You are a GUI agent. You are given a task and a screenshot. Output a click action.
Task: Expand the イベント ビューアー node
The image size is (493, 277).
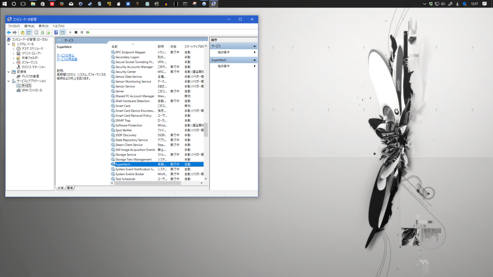click(13, 53)
